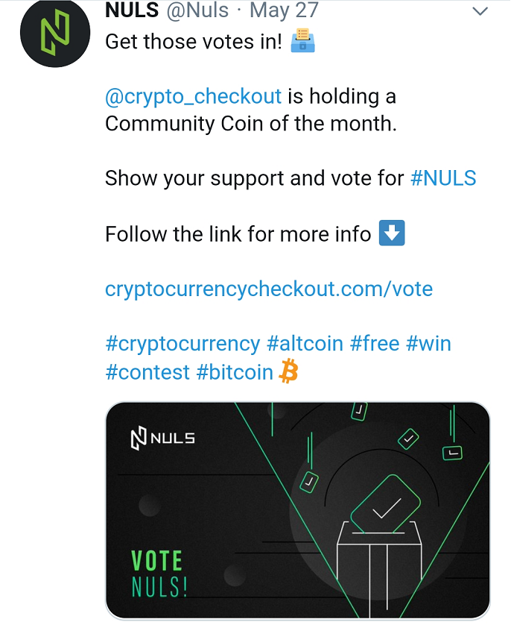Follow the cryptocurrencycheckout.com/vote link
511x628 pixels.
point(269,289)
